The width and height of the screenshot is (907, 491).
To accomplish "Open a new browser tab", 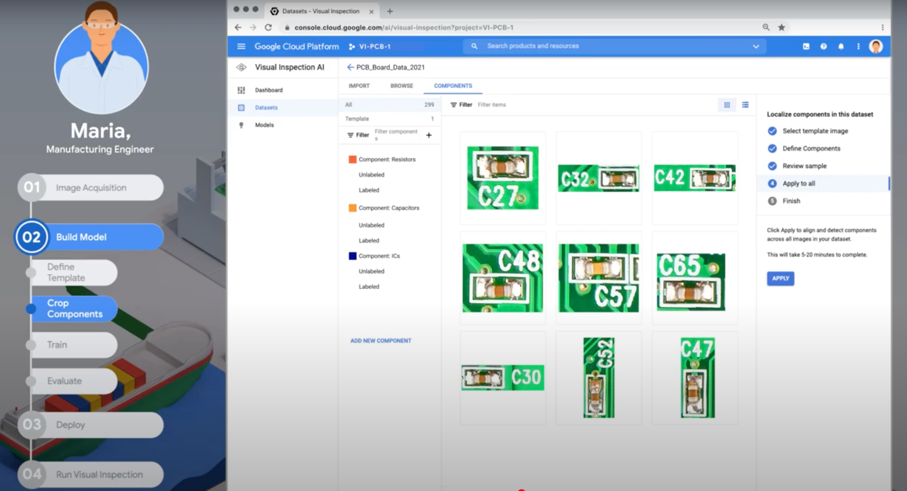I will [x=390, y=11].
